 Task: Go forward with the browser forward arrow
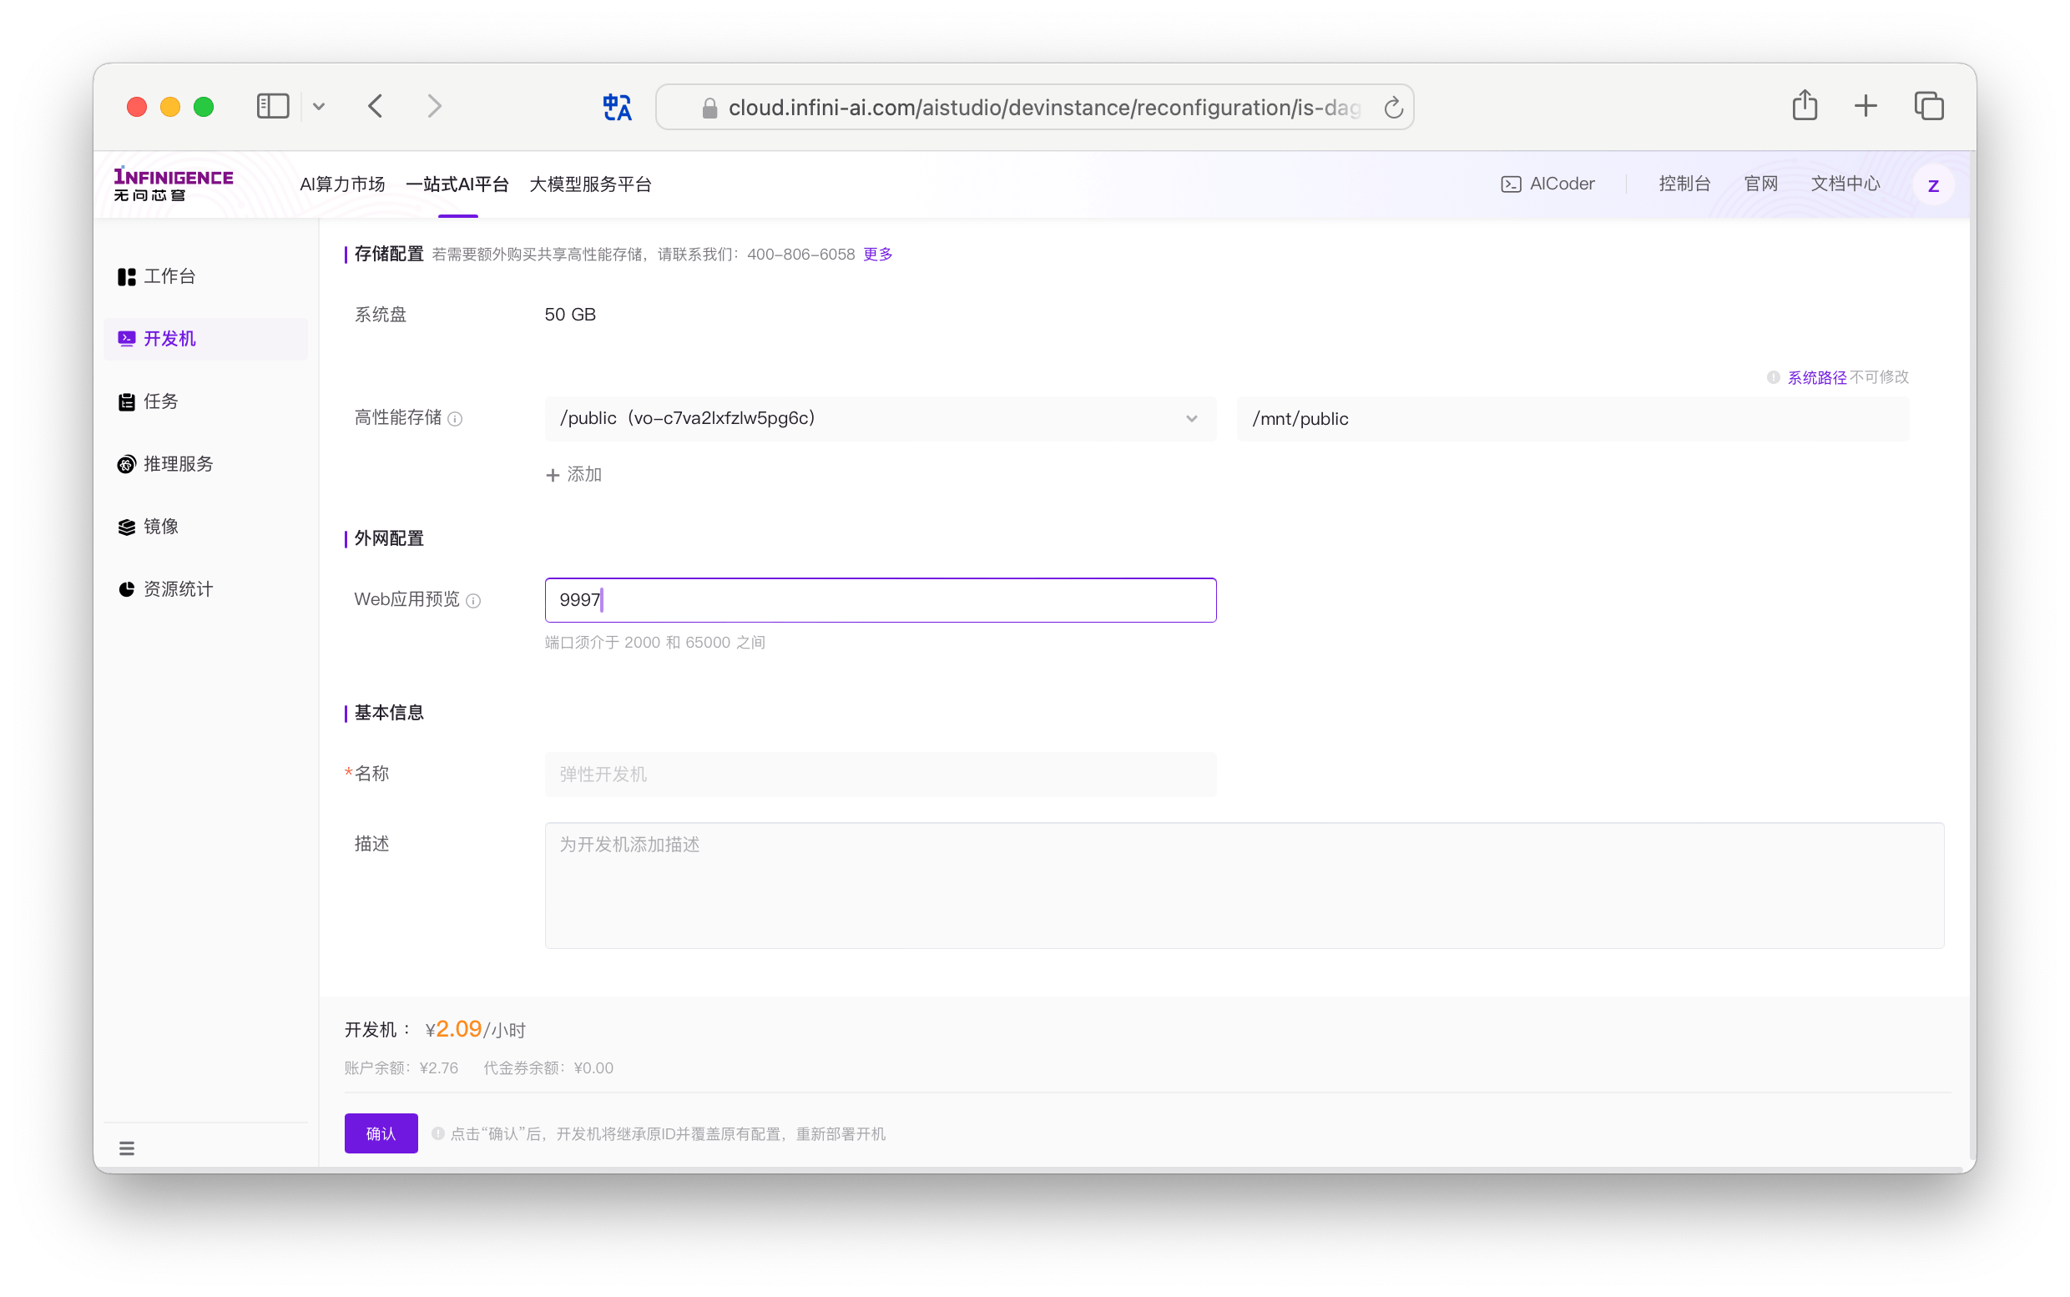point(435,106)
